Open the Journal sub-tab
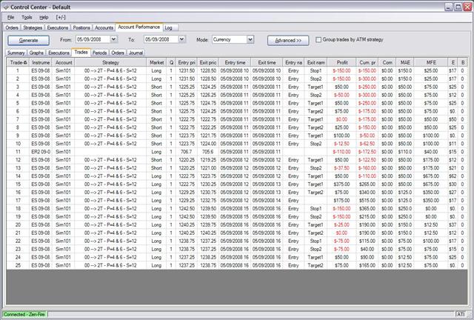The height and width of the screenshot is (320, 474). 136,53
